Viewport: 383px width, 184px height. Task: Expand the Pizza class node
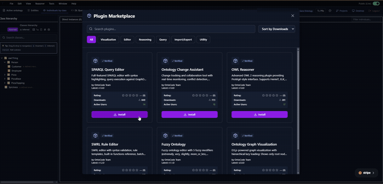5,75
